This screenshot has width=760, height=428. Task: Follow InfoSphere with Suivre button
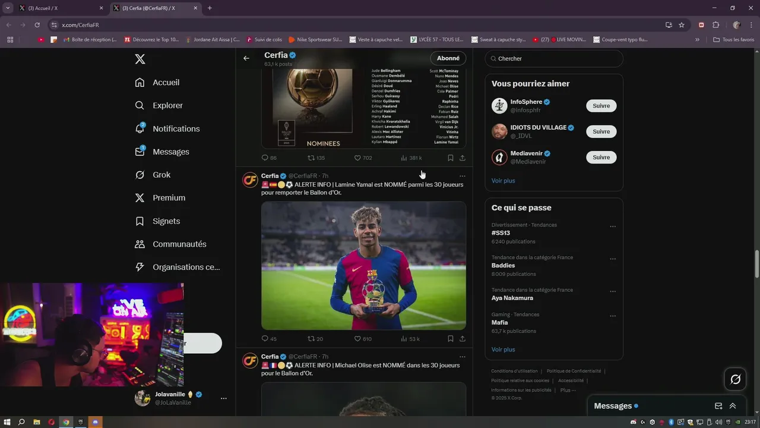click(x=601, y=106)
